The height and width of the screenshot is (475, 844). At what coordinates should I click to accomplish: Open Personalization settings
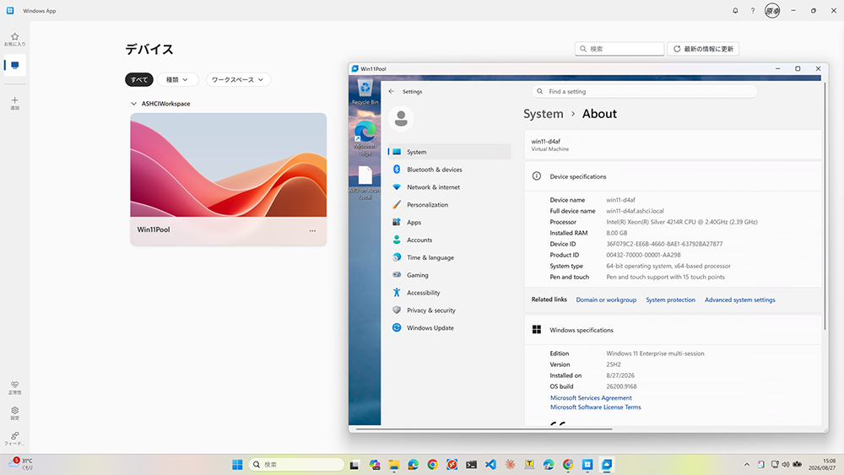(449, 205)
